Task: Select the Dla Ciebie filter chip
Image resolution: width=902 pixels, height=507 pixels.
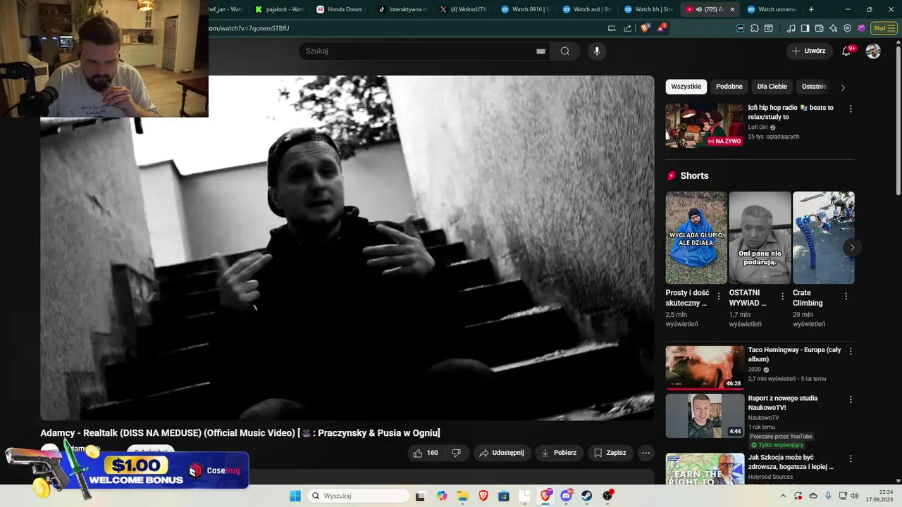Action: 772,87
